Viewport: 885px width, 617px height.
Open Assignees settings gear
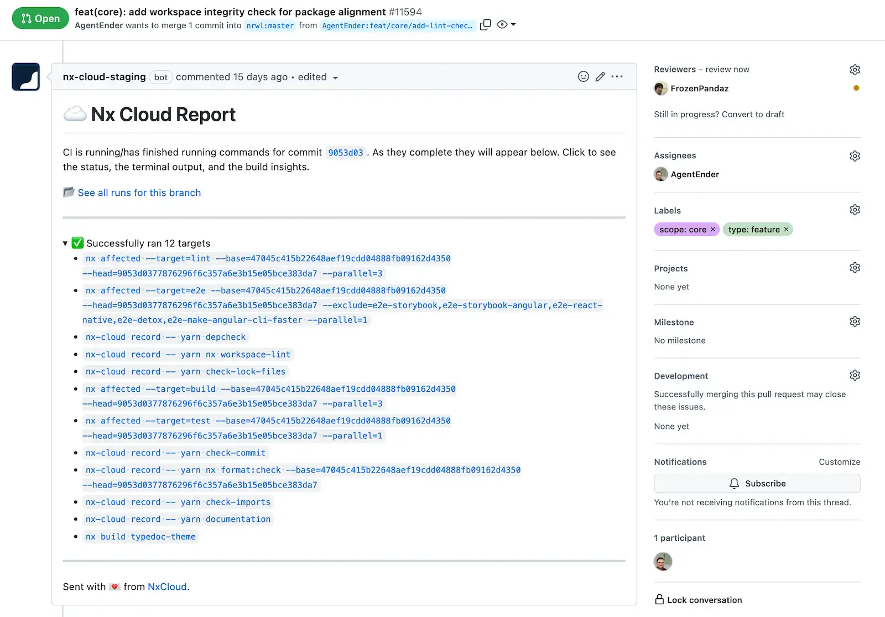pos(855,156)
